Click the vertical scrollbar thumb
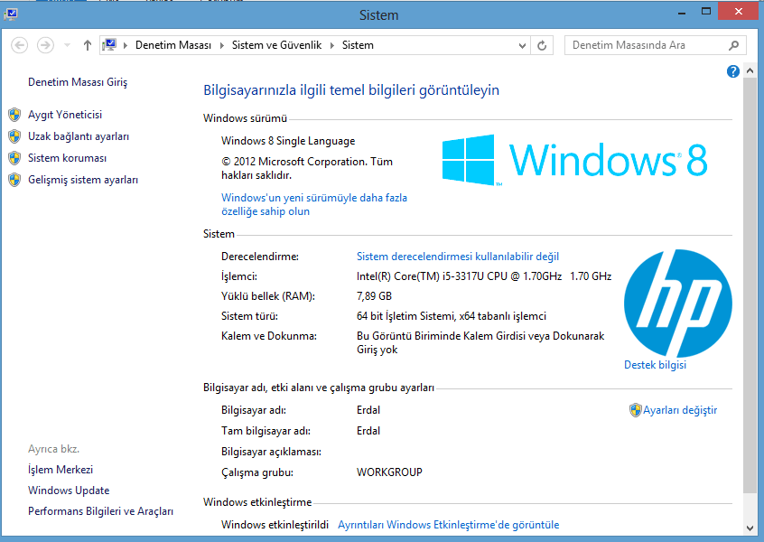 pos(750,285)
